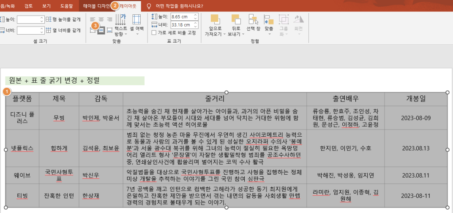Viewport: 453px width, 213px height.
Task: Click 뒤로 보내기 send backward icon
Action: pyautogui.click(x=236, y=19)
